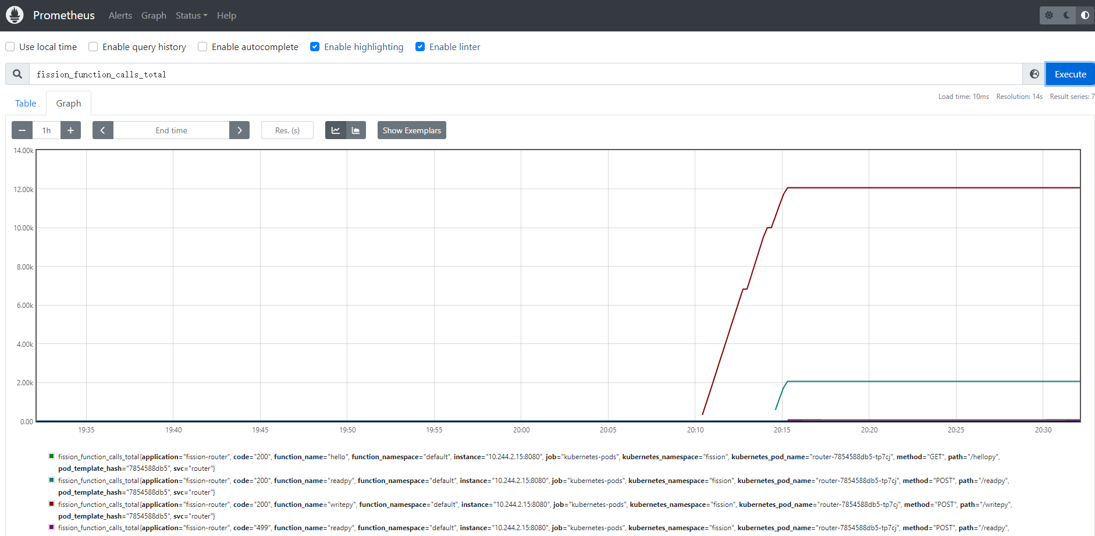Screen dimensions: 1095x536
Task: Shift graph later with right arrow
Action: [239, 130]
